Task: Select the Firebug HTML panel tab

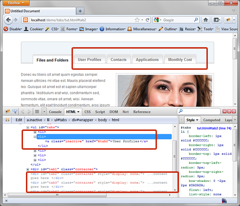Action: coord(73,112)
